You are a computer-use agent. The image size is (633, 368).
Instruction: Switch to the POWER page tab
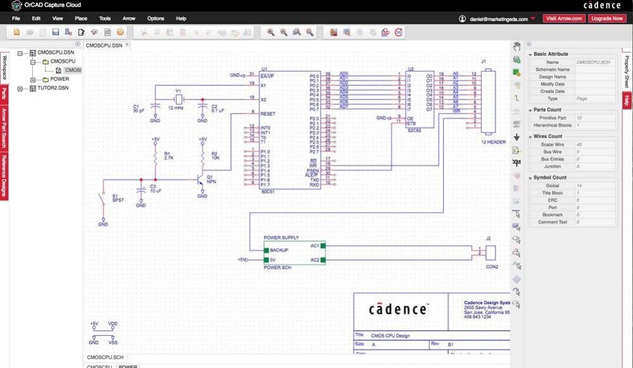pyautogui.click(x=127, y=366)
